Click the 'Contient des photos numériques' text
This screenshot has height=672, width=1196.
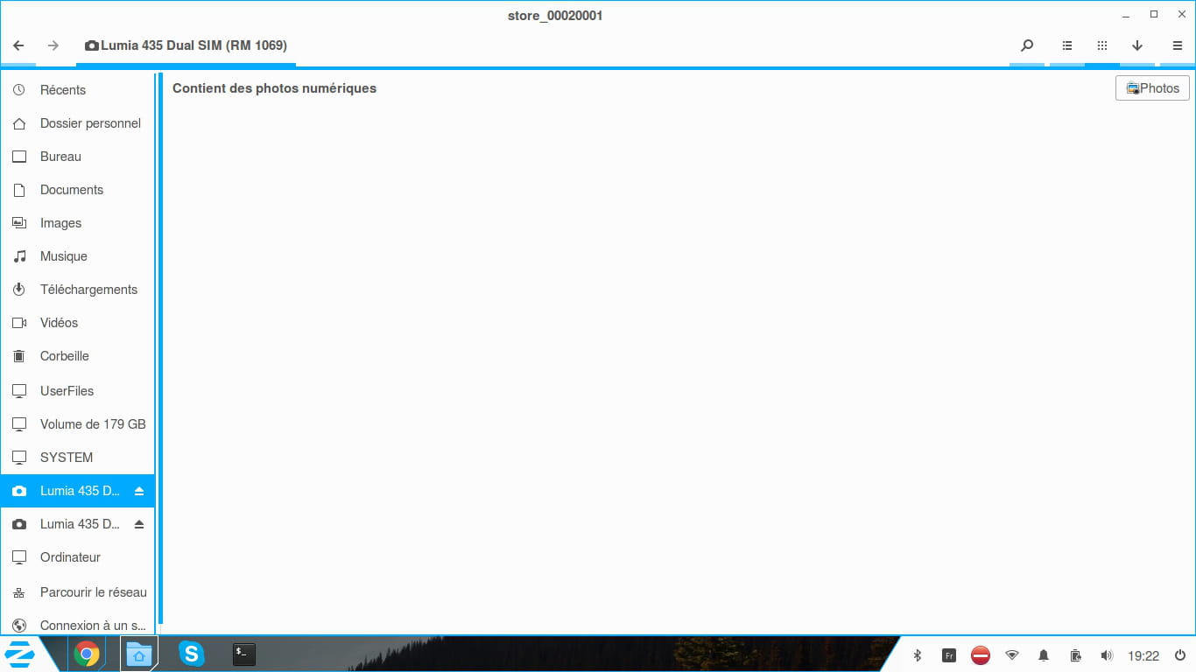pyautogui.click(x=274, y=88)
